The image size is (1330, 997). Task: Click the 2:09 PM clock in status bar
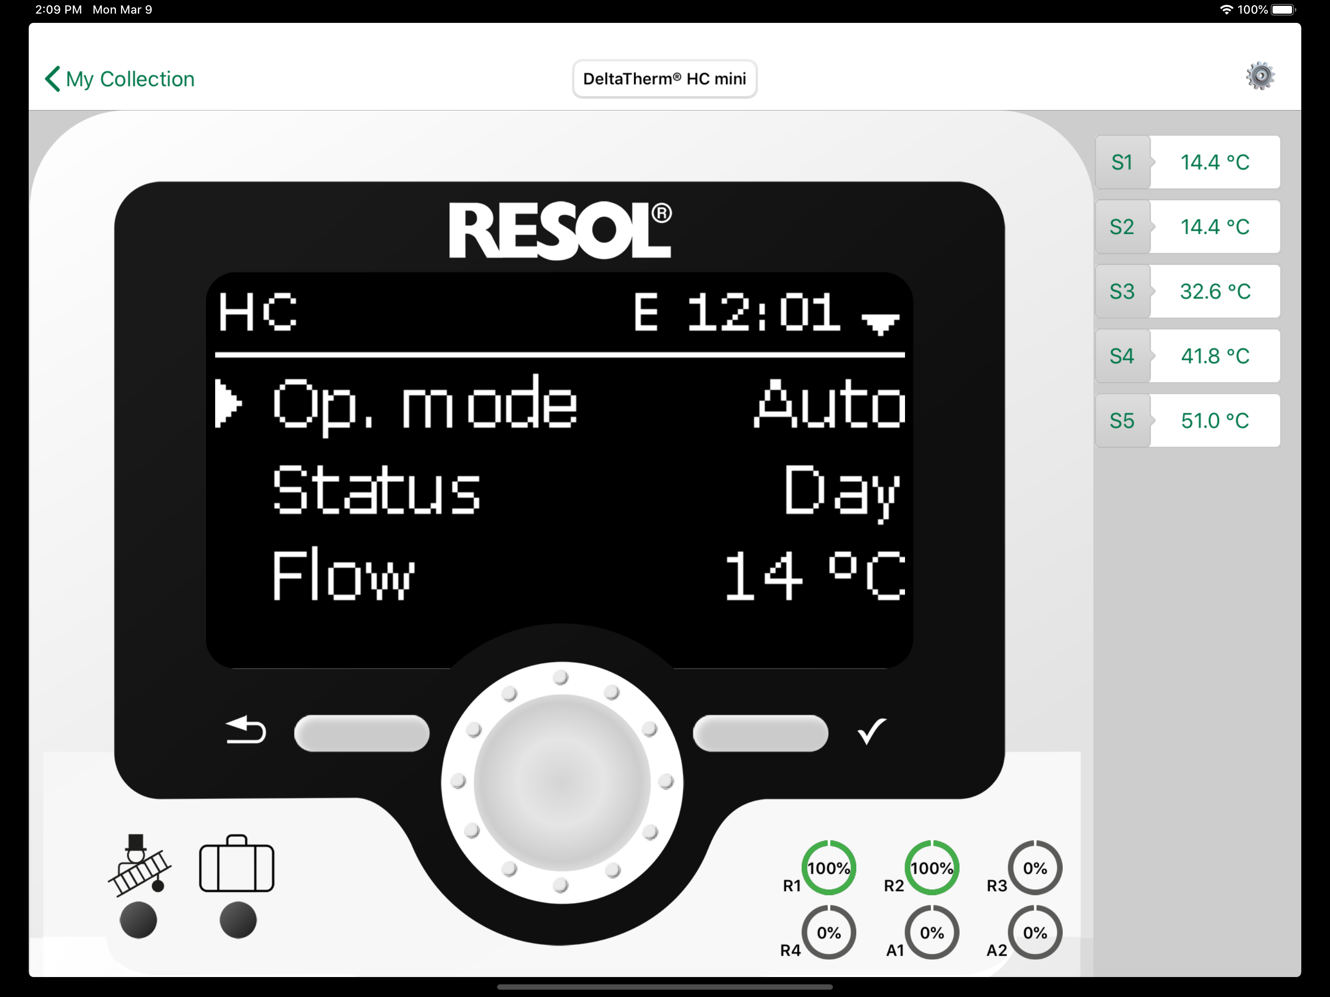pyautogui.click(x=58, y=10)
